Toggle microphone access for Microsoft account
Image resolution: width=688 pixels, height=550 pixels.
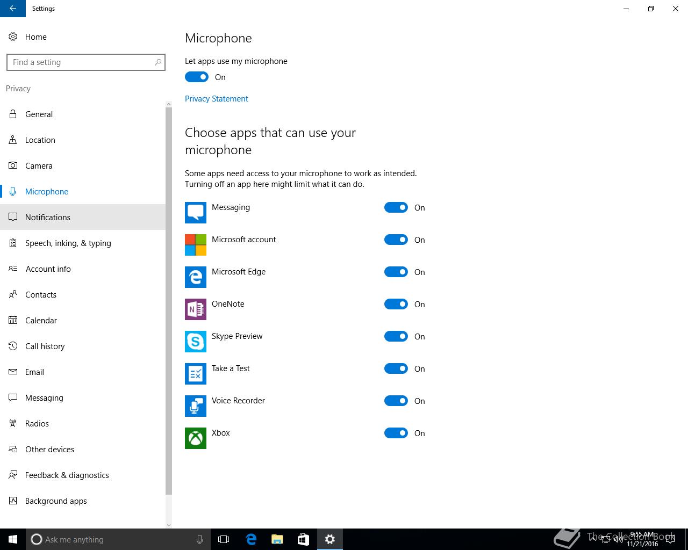pos(396,240)
